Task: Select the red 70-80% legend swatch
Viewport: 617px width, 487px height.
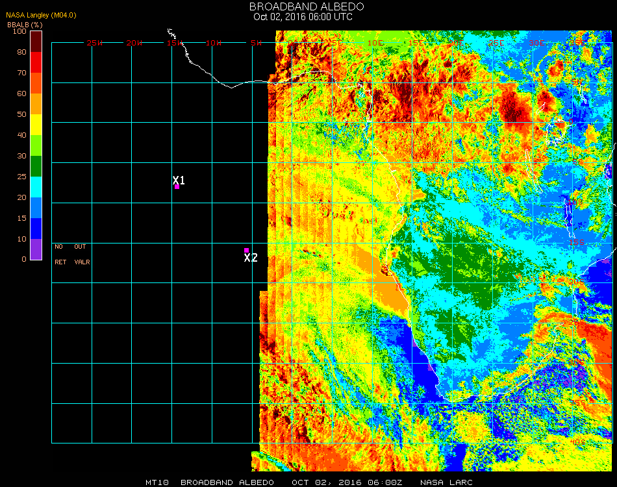Action: click(x=36, y=62)
